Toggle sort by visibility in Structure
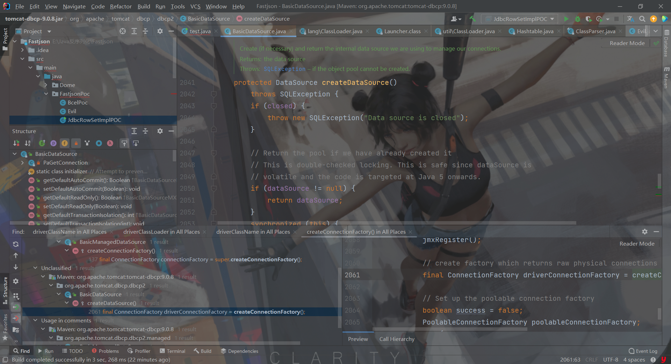Image resolution: width=671 pixels, height=364 pixels. (16, 143)
